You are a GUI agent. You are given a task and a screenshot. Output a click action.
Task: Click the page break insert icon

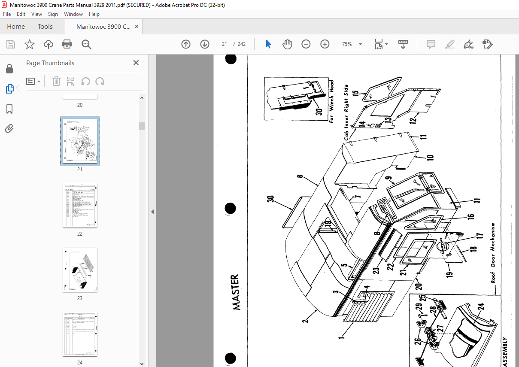(x=71, y=81)
